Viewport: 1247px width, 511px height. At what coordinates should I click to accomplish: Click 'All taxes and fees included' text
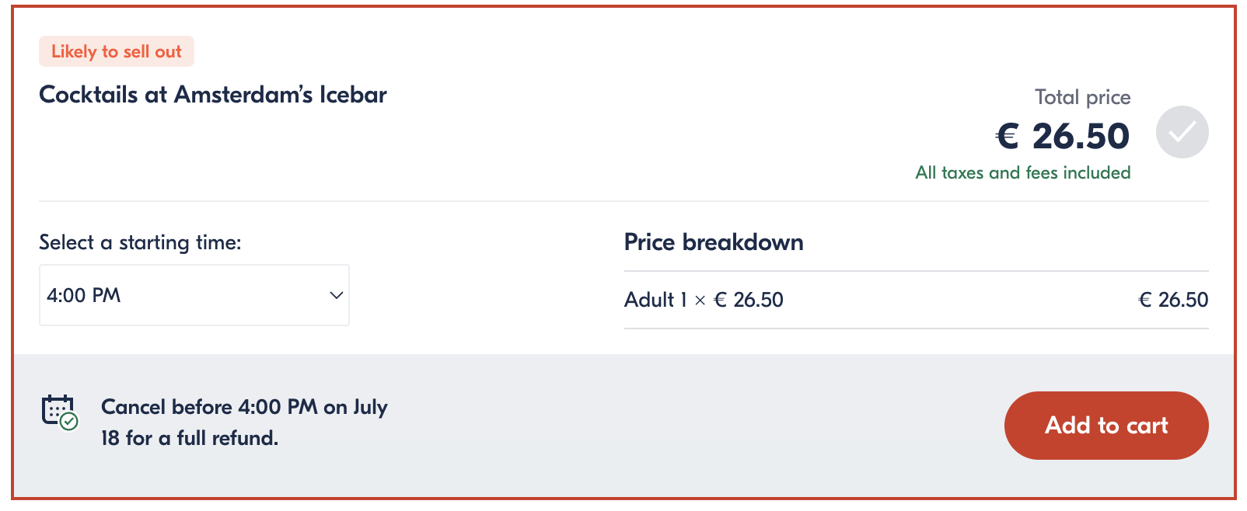coord(1023,172)
